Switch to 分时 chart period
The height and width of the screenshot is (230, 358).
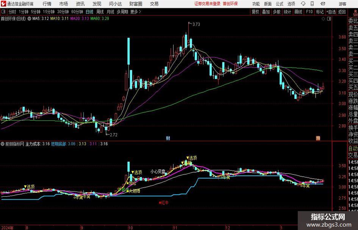[12, 12]
